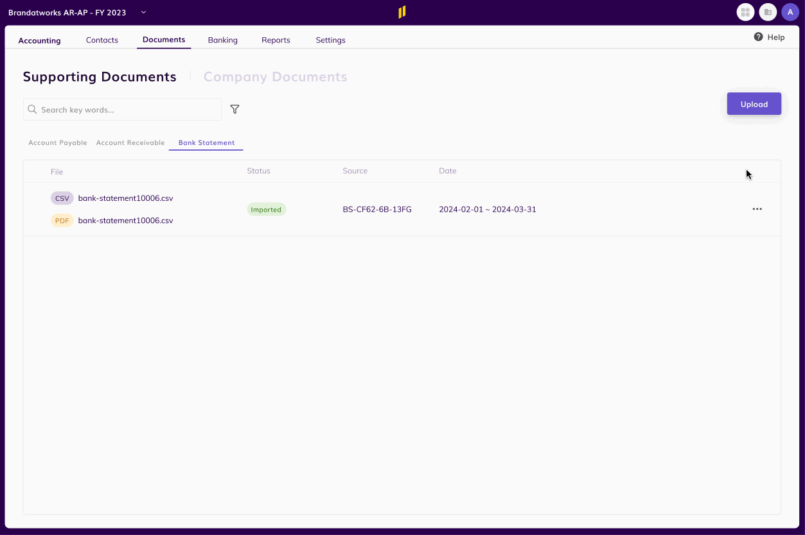This screenshot has height=535, width=805.
Task: Open the apps grid icon in top bar
Action: [745, 12]
